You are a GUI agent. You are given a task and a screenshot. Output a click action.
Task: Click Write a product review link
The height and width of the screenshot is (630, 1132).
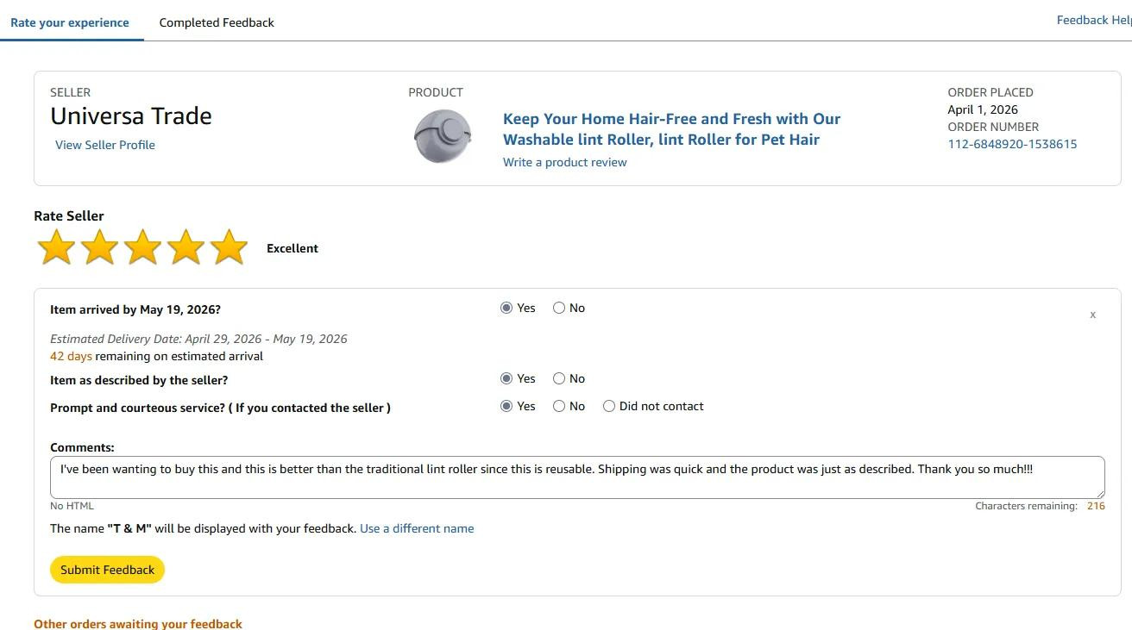565,162
